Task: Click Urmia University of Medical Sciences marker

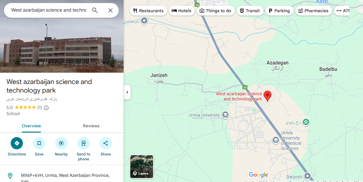Action: 275,140
